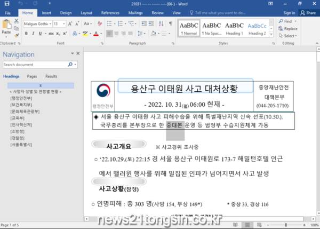Click the Save icon in quick access toolbar

(x=5, y=3)
